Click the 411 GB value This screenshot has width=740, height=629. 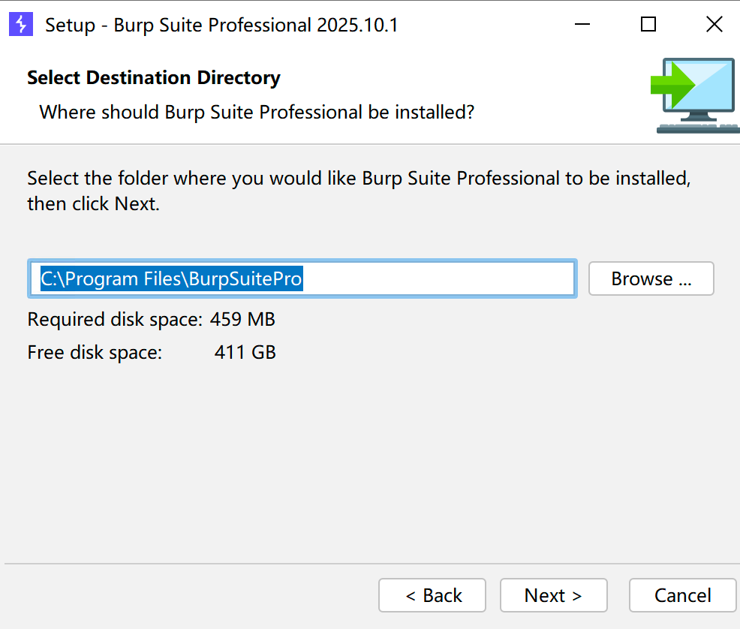[245, 352]
